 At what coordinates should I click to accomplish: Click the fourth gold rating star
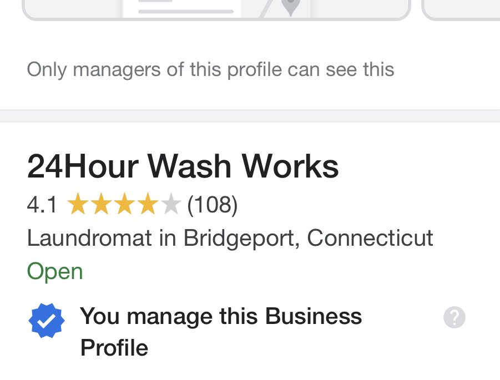(x=148, y=204)
